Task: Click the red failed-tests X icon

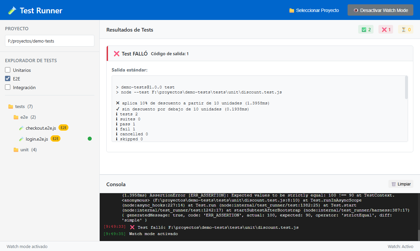Action: click(384, 30)
